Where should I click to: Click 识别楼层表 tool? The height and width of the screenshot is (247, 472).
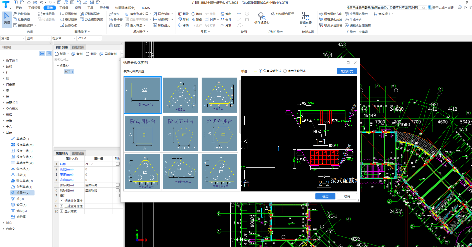(90, 14)
